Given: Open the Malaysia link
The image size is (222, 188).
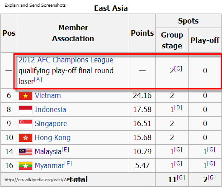Looking at the screenshot, I should click(x=48, y=151).
